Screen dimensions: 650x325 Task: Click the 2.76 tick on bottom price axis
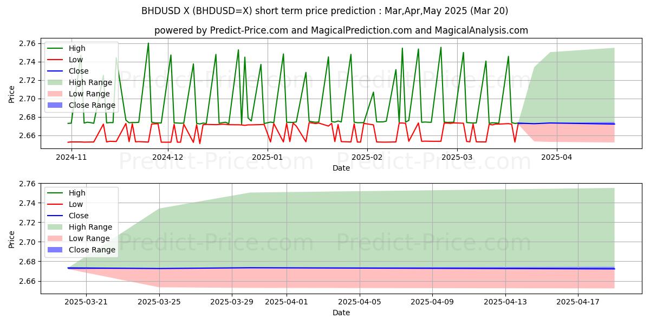28,184
